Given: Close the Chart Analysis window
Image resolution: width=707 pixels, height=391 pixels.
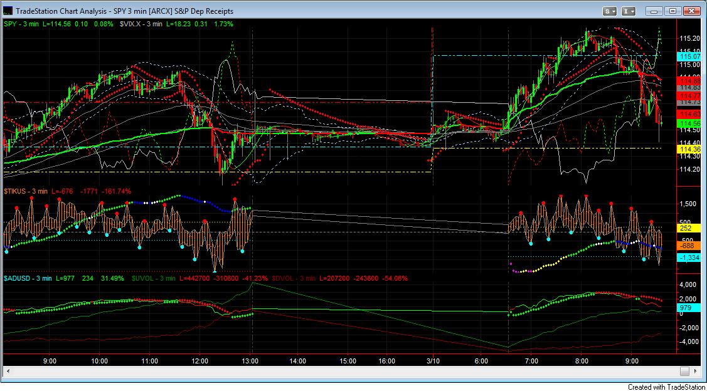Looking at the screenshot, I should click(x=692, y=11).
